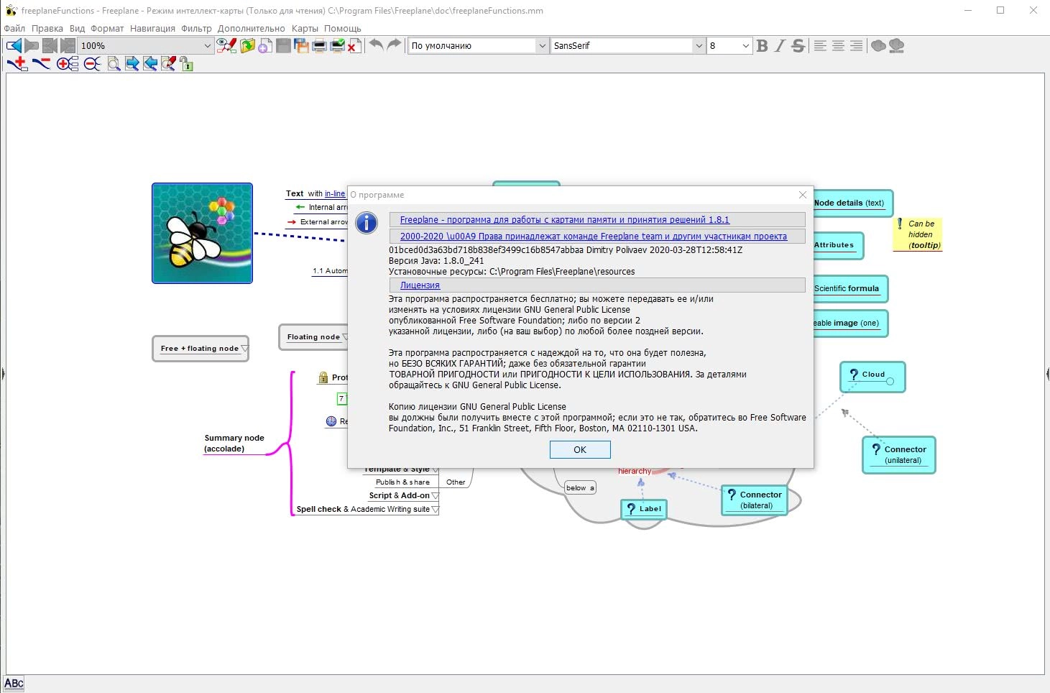Select the Cloud node

(872, 377)
